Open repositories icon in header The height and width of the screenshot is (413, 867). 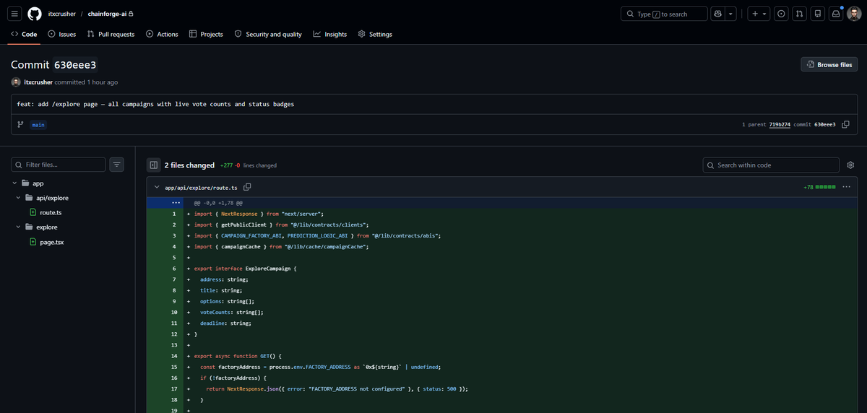pyautogui.click(x=818, y=14)
